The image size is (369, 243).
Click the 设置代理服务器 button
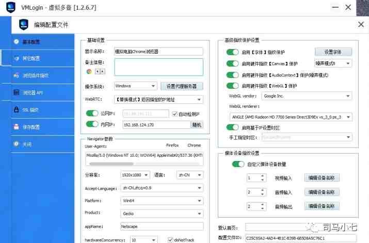(x=182, y=86)
